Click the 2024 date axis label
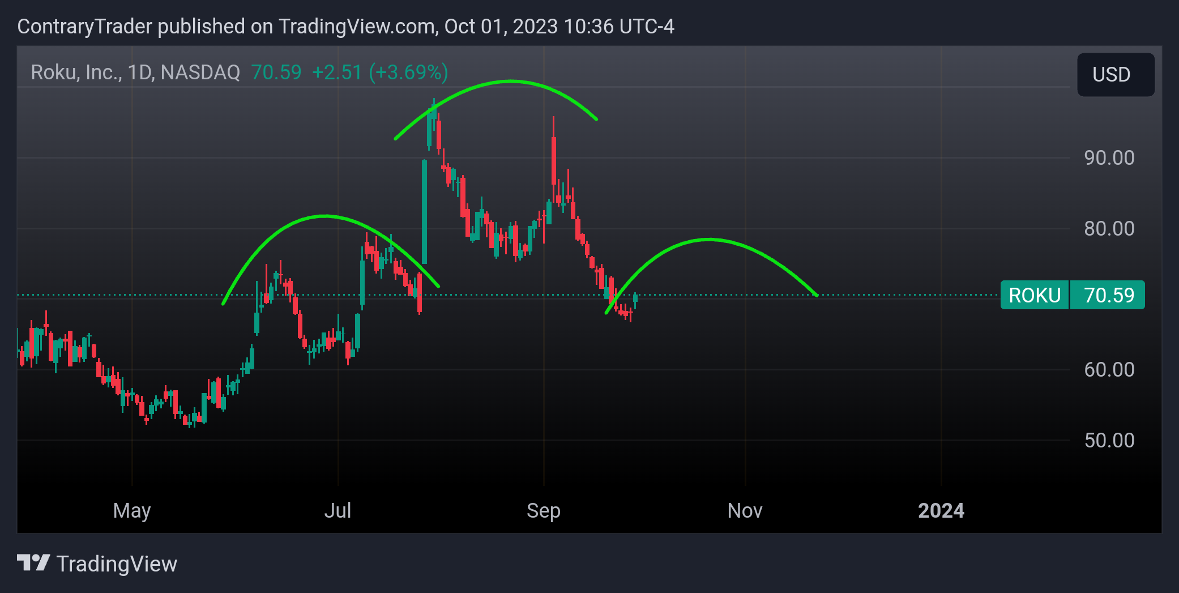The width and height of the screenshot is (1179, 593). tap(941, 510)
